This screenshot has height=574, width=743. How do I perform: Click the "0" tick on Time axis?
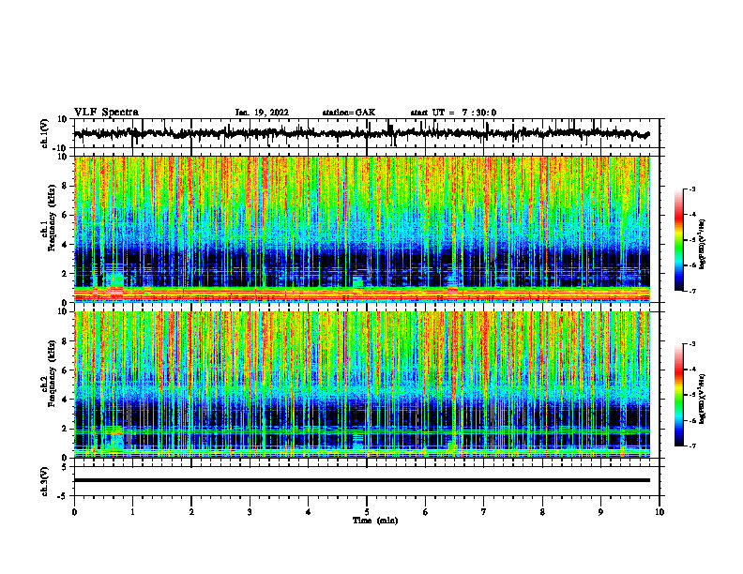[74, 512]
